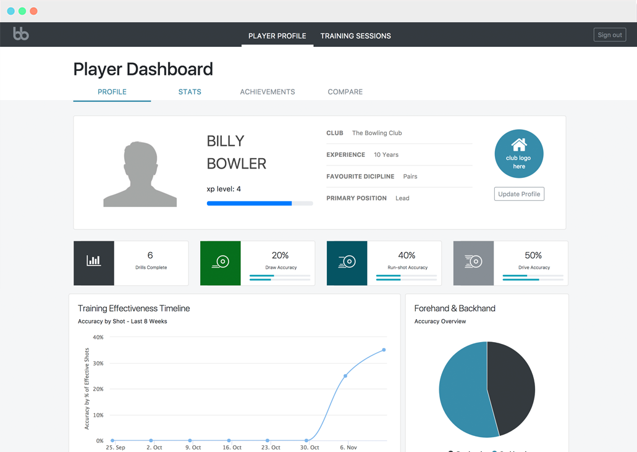Click the green Draw Accuracy bowl icon
Screen dimensions: 637x452
(x=221, y=262)
